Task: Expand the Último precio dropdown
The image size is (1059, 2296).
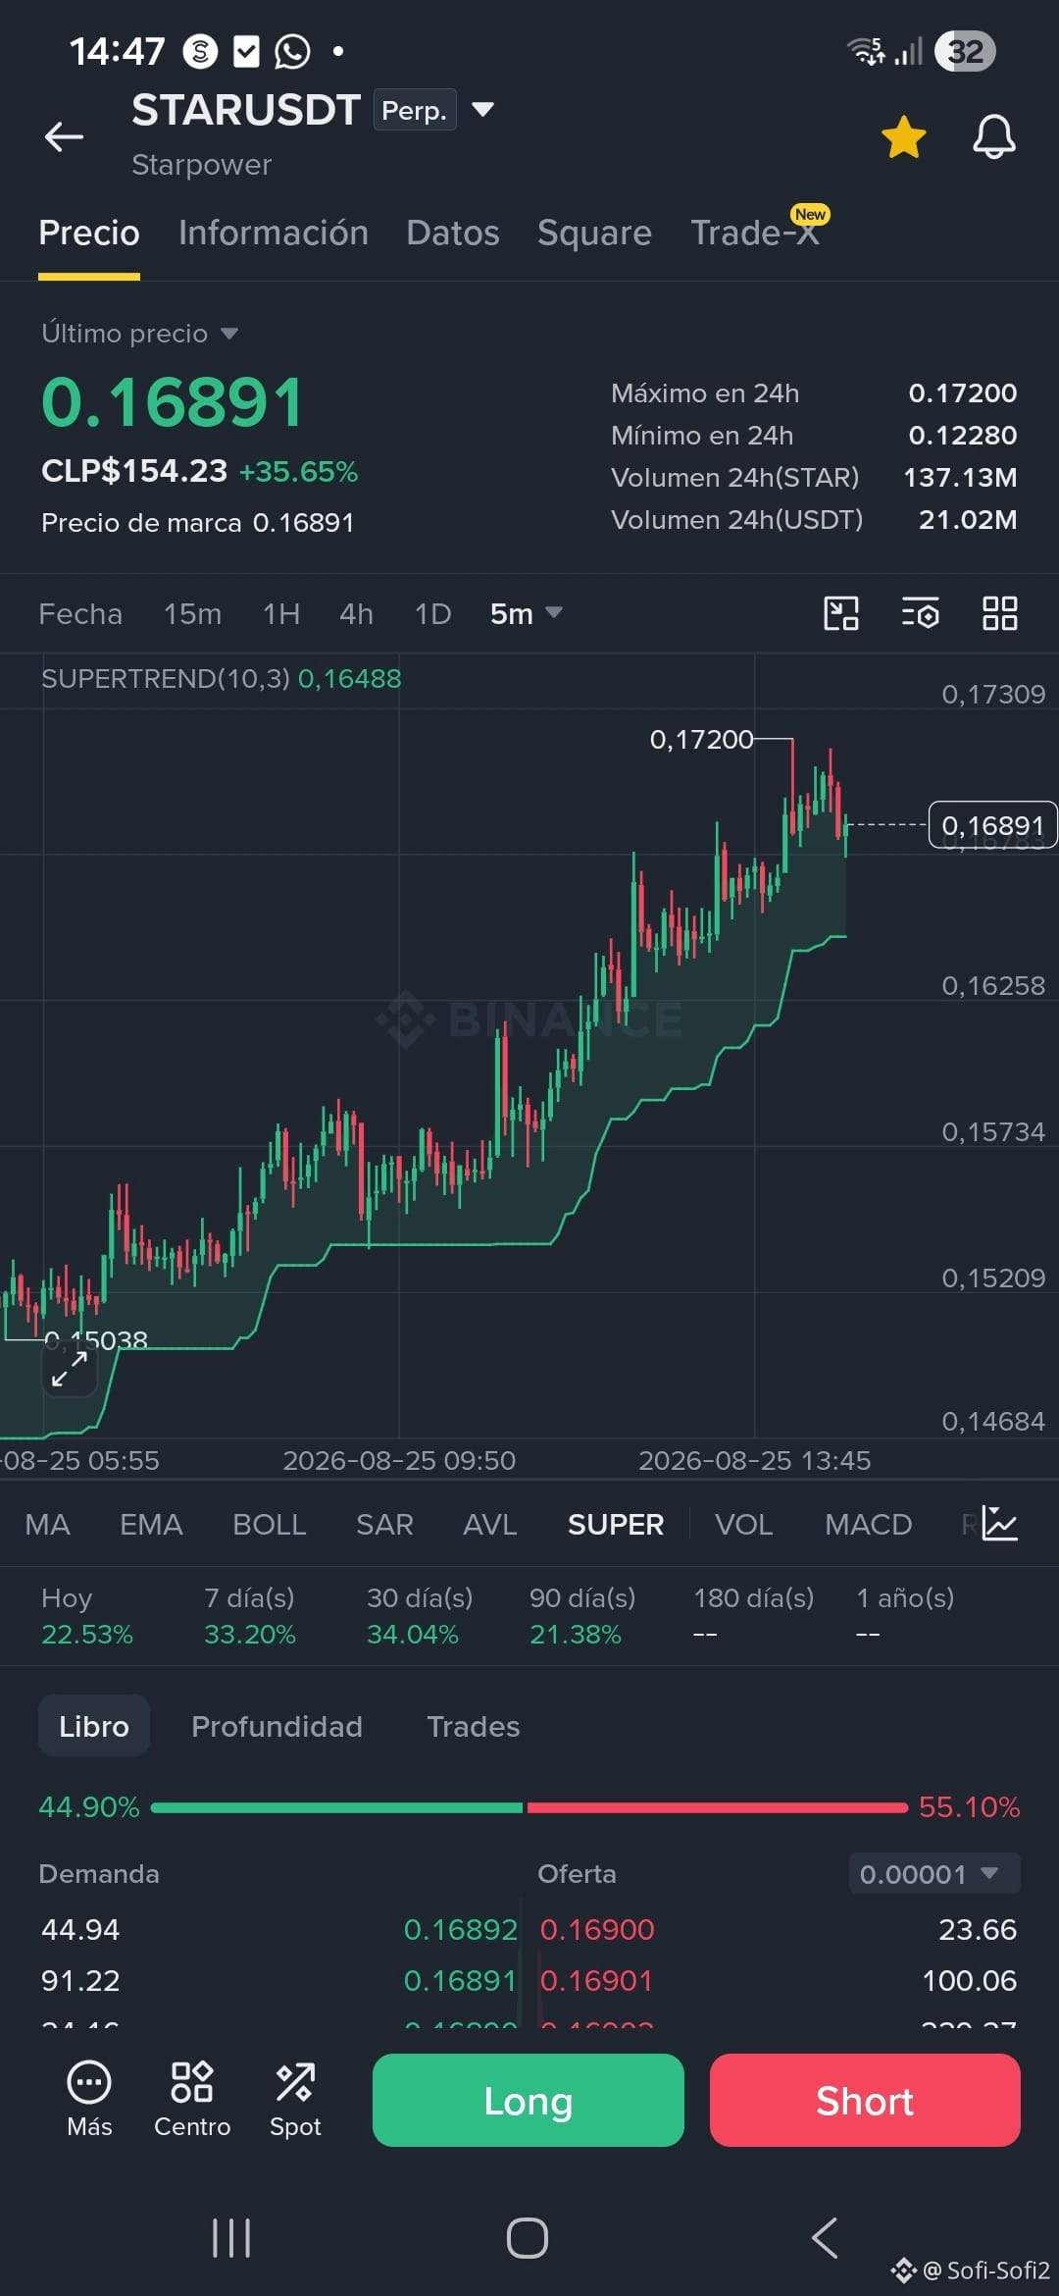Action: pyautogui.click(x=139, y=334)
